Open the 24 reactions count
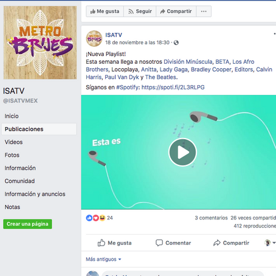This screenshot has width=276, height=276. pyautogui.click(x=110, y=218)
